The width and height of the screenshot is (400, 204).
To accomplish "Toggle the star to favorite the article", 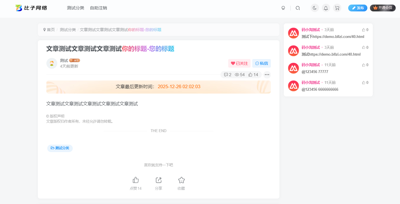I will (181, 180).
